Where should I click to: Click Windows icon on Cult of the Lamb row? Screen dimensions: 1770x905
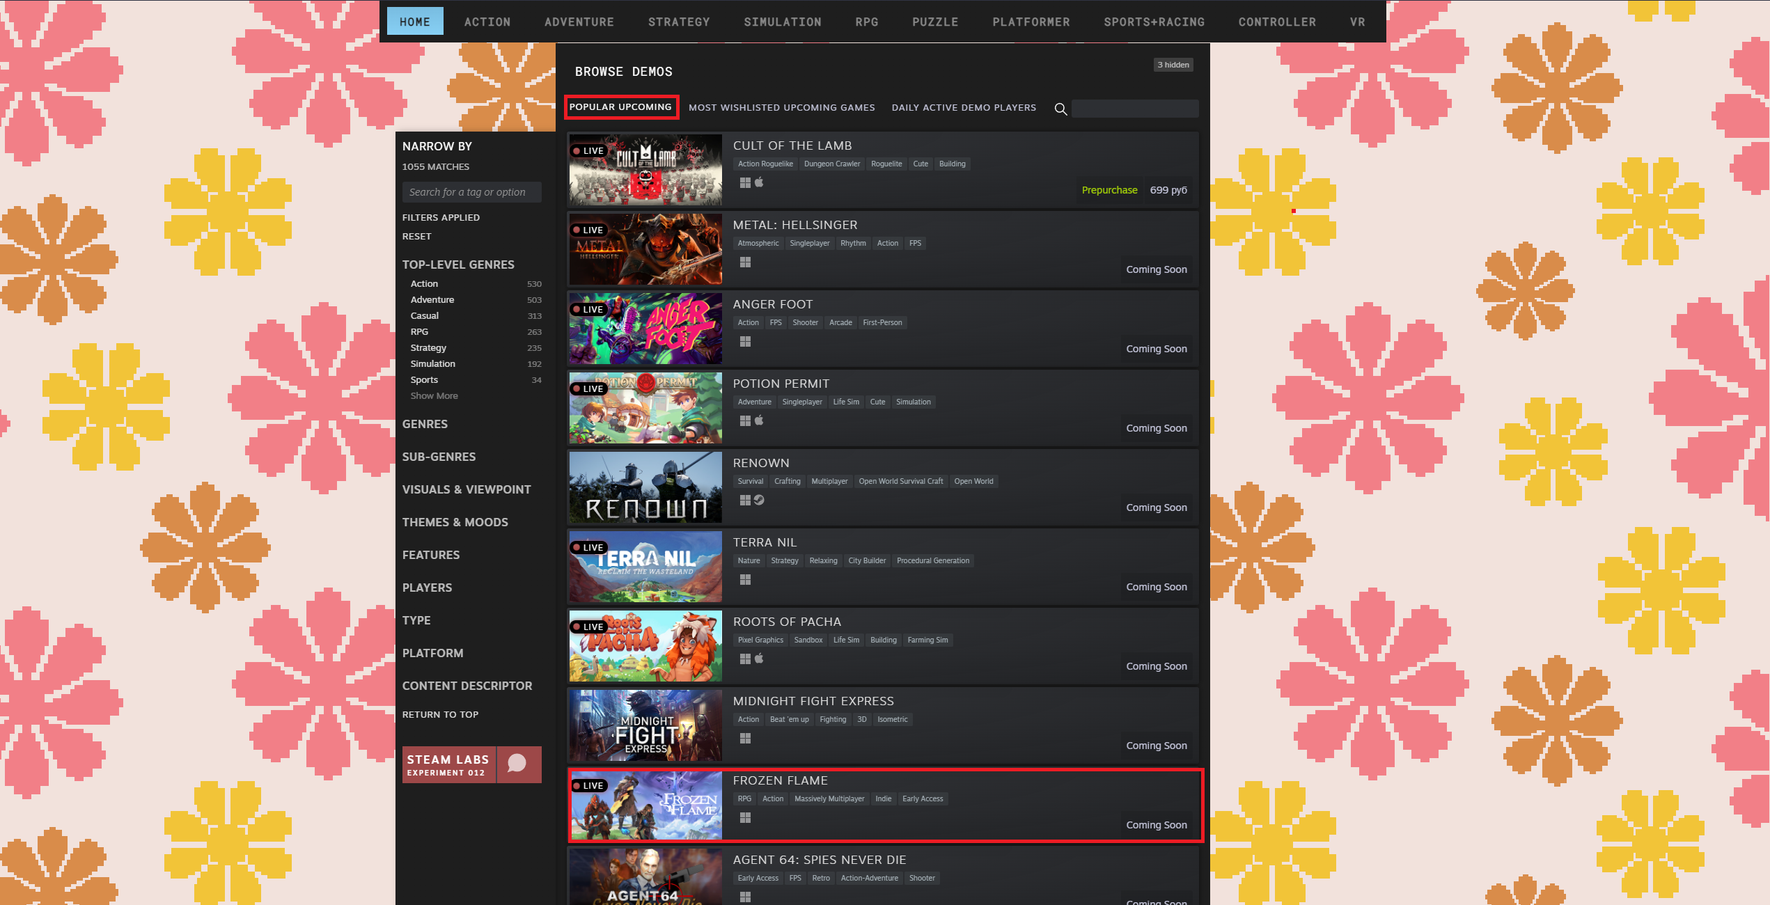click(745, 182)
